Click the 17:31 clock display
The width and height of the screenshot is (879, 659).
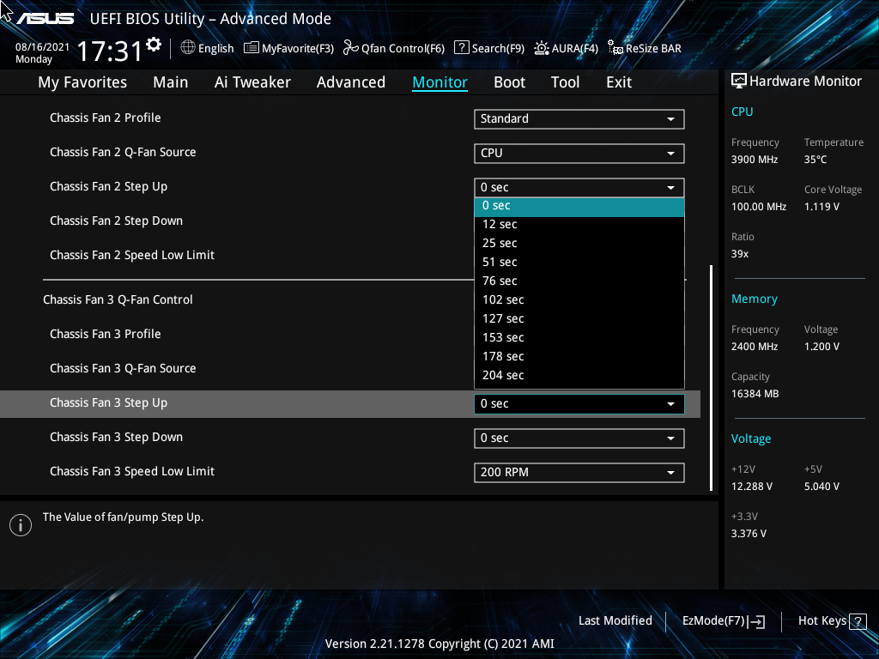coord(110,51)
